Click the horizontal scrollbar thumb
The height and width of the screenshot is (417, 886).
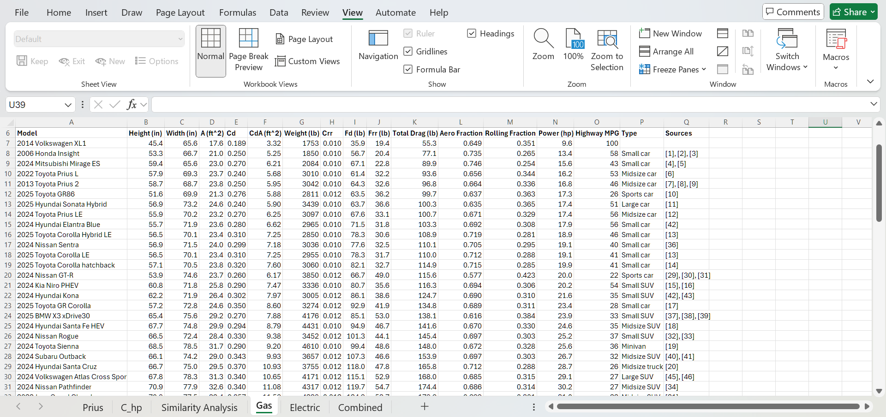(x=708, y=406)
